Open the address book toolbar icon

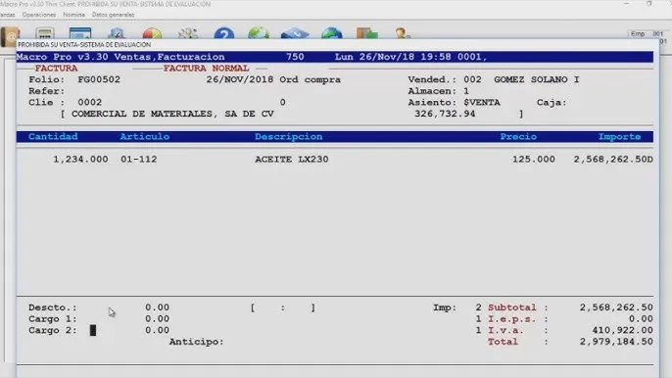pyautogui.click(x=10, y=35)
